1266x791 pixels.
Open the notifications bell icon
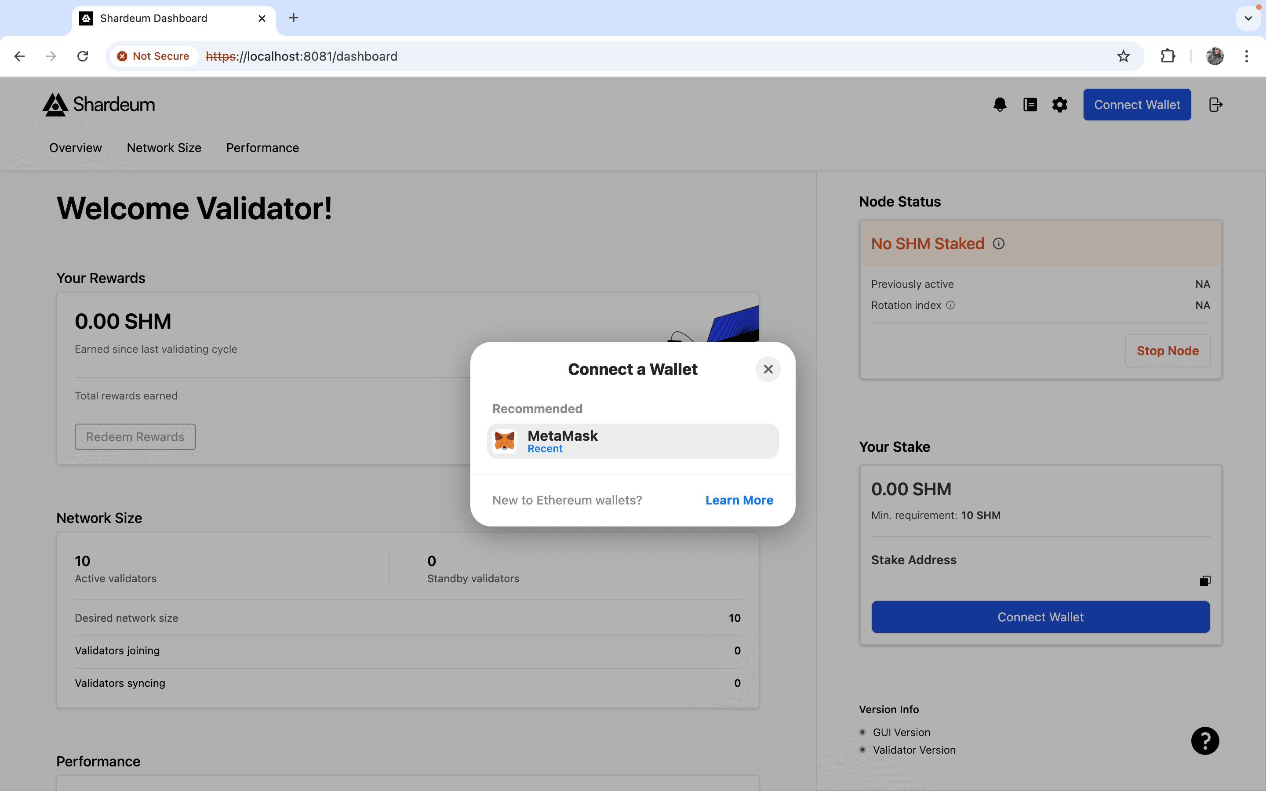click(1000, 105)
